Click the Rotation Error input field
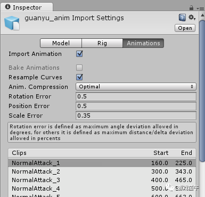Image resolution: width=205 pixels, height=197 pixels. pos(136,96)
